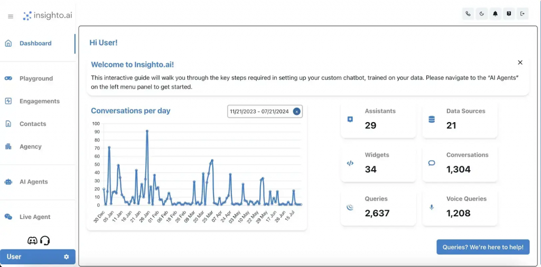Click the Contacts card icon
Viewport: 541px width, 267px height.
click(8, 124)
